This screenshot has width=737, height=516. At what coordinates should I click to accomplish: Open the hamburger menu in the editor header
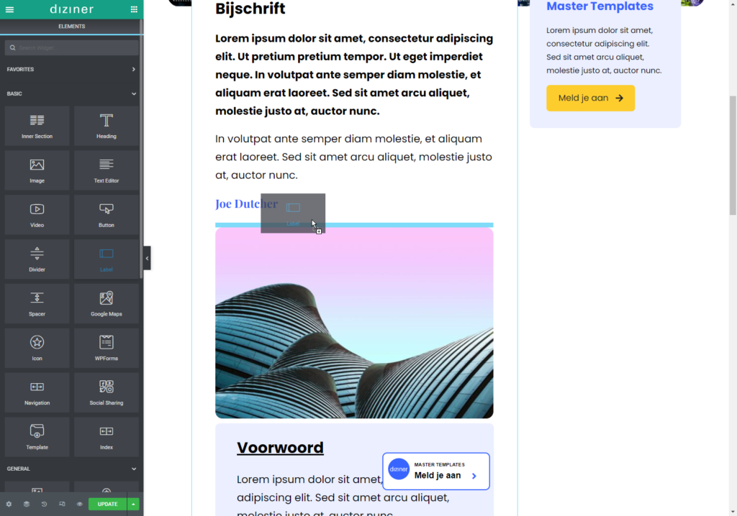pyautogui.click(x=9, y=9)
